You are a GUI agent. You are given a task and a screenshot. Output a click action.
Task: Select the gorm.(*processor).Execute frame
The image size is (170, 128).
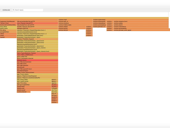(x=37, y=58)
